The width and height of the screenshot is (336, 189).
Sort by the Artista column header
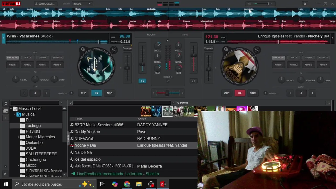pyautogui.click(x=142, y=119)
